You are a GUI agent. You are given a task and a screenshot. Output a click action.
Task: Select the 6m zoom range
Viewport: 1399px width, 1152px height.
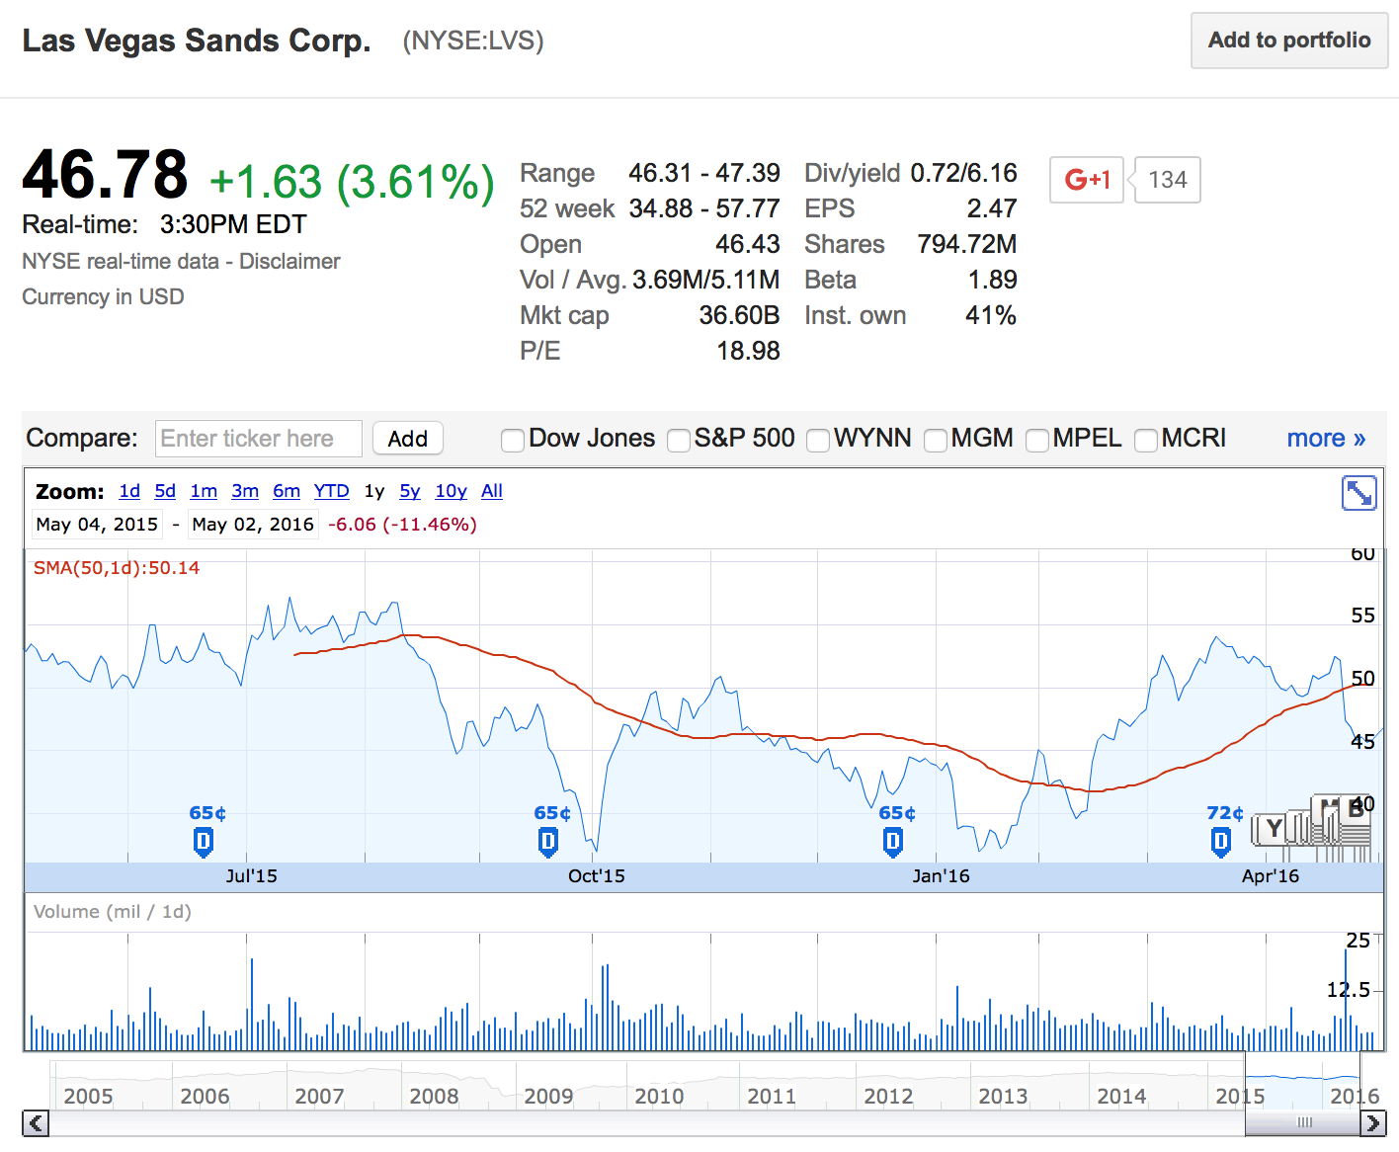(287, 491)
